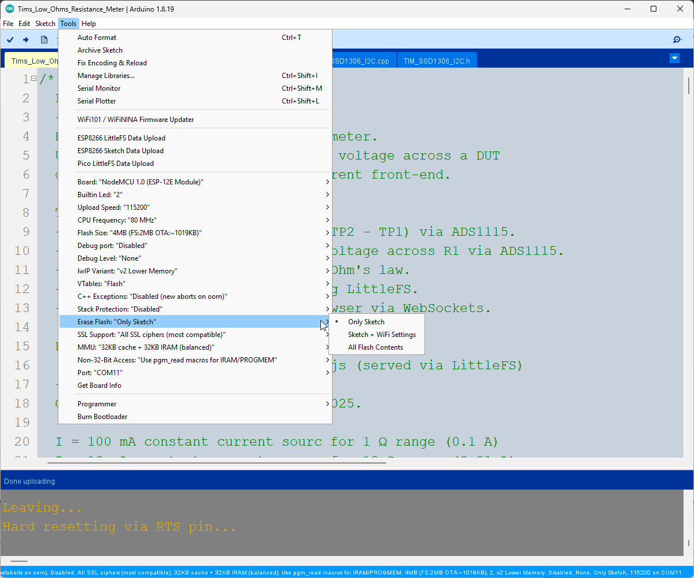
Task: Choose Archive Sketch
Action: click(195, 50)
